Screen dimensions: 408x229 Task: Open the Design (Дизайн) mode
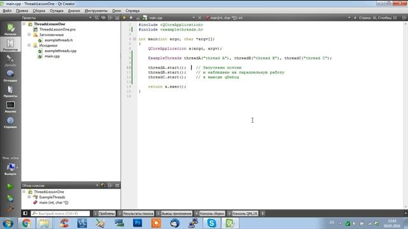pyautogui.click(x=10, y=60)
